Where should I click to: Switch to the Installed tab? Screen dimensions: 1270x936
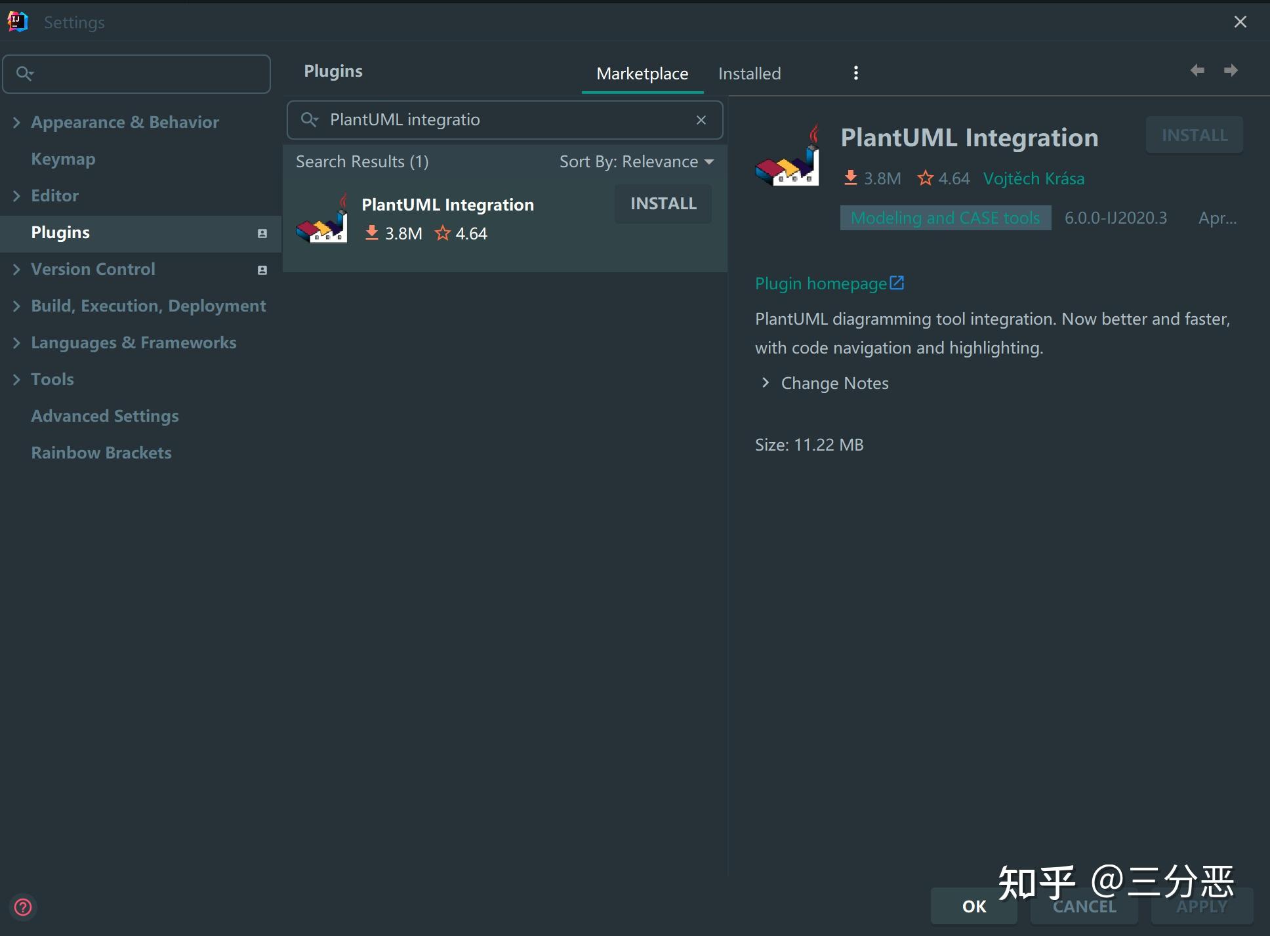point(749,73)
